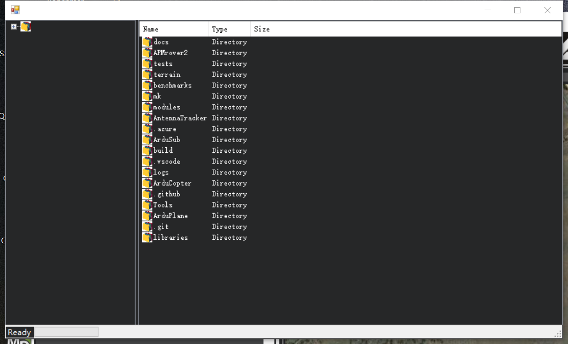Viewport: 568px width, 344px height.
Task: Select the .azure name text
Action: tap(165, 129)
